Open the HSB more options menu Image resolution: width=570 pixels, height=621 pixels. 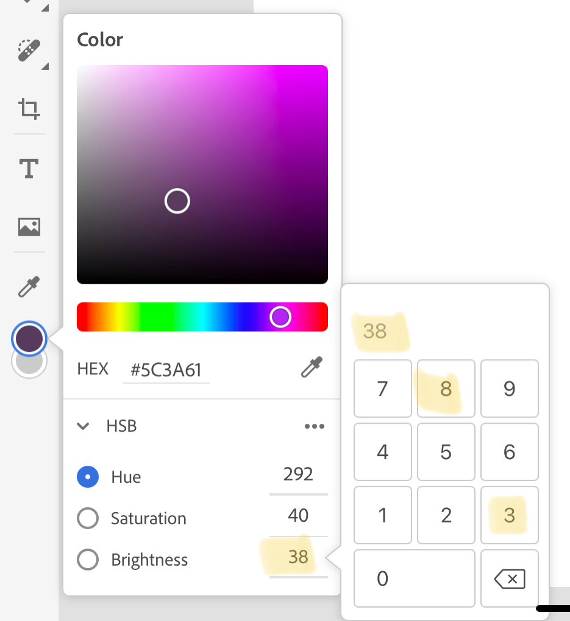coord(315,426)
